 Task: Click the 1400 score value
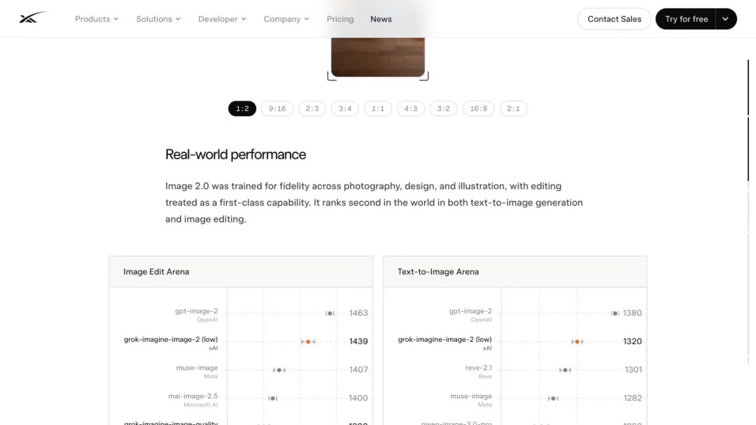click(x=358, y=398)
